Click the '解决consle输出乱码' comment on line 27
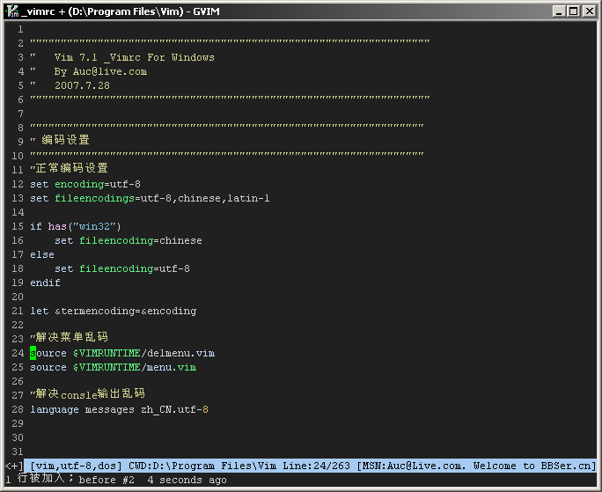This screenshot has height=492, width=602. tap(91, 393)
